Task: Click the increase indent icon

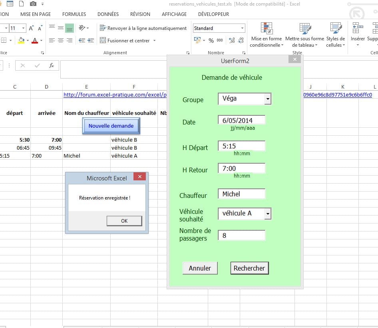Action: (91, 40)
